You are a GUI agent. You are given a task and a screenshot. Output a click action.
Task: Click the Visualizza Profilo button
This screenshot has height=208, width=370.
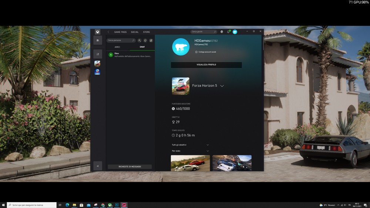tap(206, 65)
